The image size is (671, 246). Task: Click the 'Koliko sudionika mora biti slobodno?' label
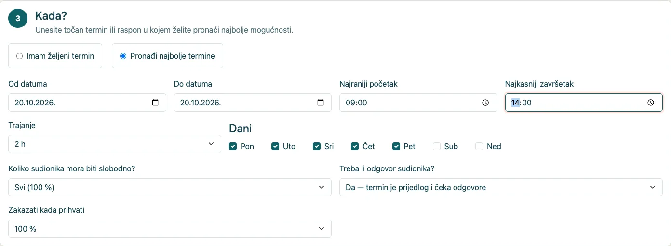point(71,168)
